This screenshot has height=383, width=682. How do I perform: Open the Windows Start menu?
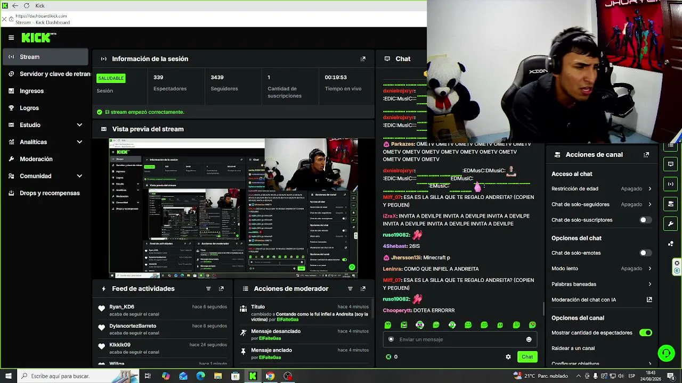coord(8,376)
